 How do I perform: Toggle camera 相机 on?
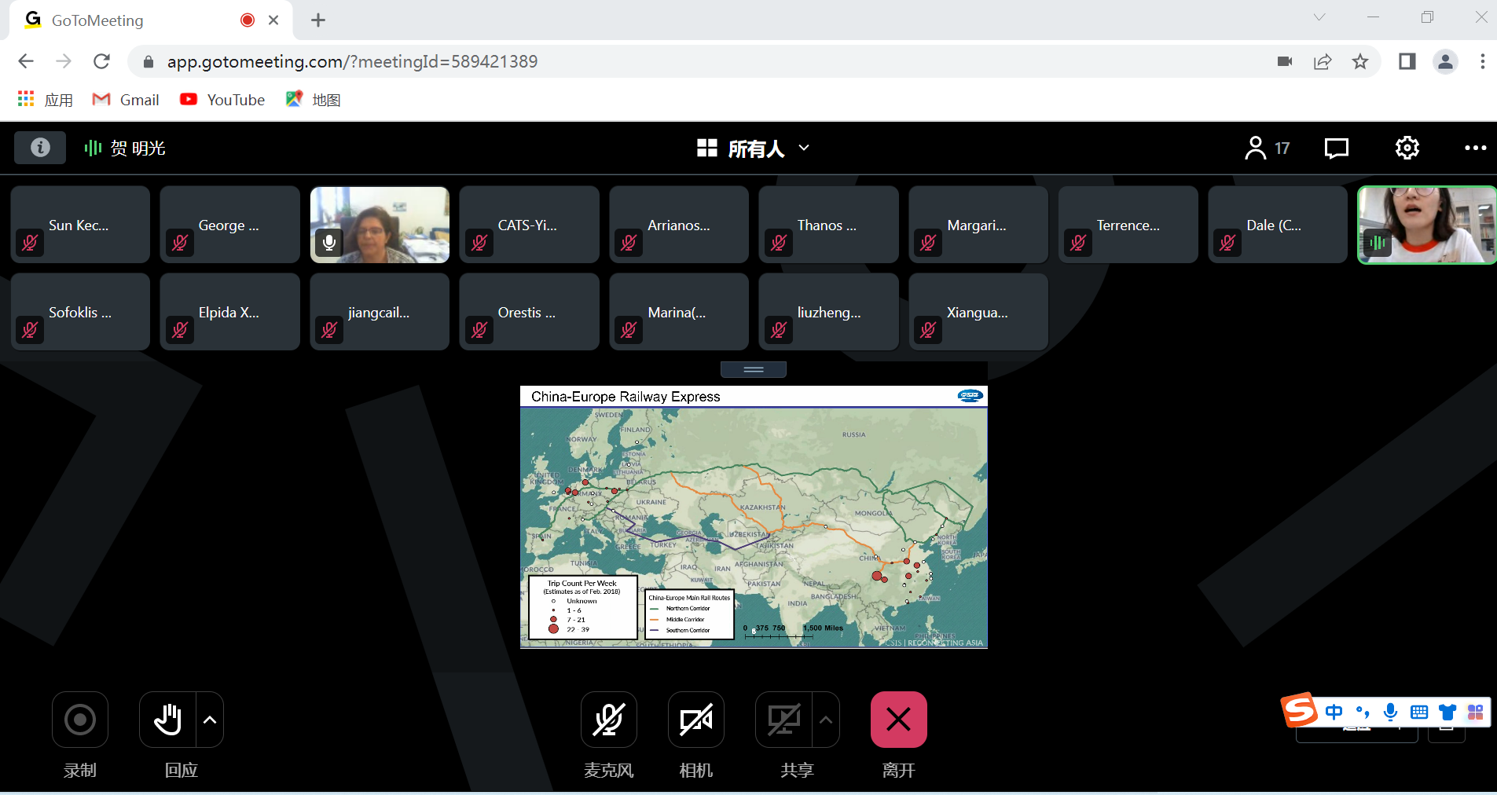pos(696,720)
